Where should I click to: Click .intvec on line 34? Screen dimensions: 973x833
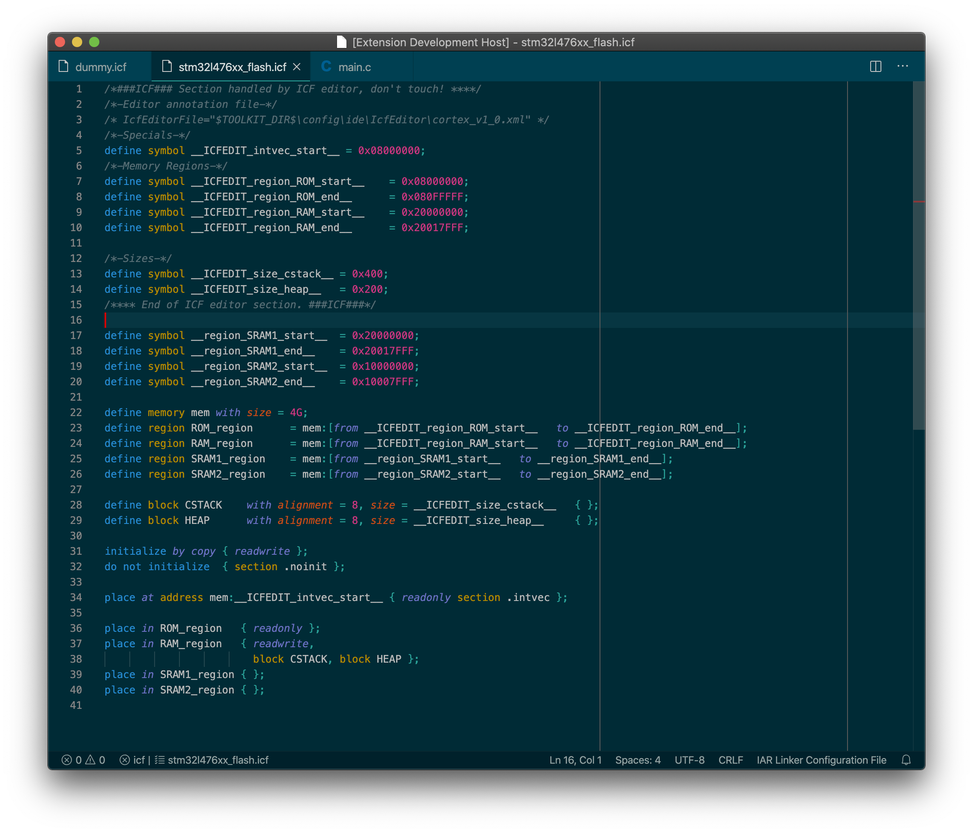coord(528,598)
